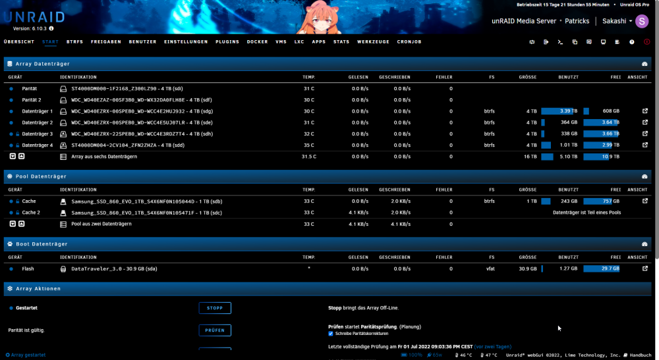Click the purple S user avatar
The height and width of the screenshot is (360, 659).
coord(642,21)
